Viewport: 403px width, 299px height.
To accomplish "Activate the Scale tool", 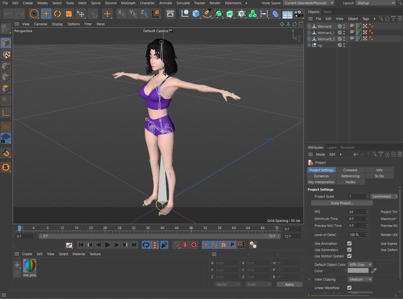I will (x=69, y=14).
